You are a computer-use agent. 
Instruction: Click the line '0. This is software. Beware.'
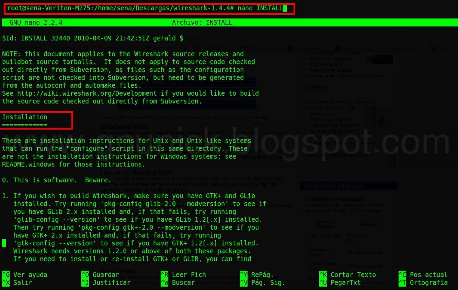click(x=57, y=180)
